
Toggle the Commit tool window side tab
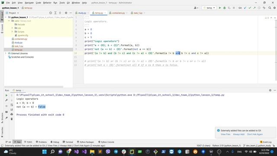2,29
